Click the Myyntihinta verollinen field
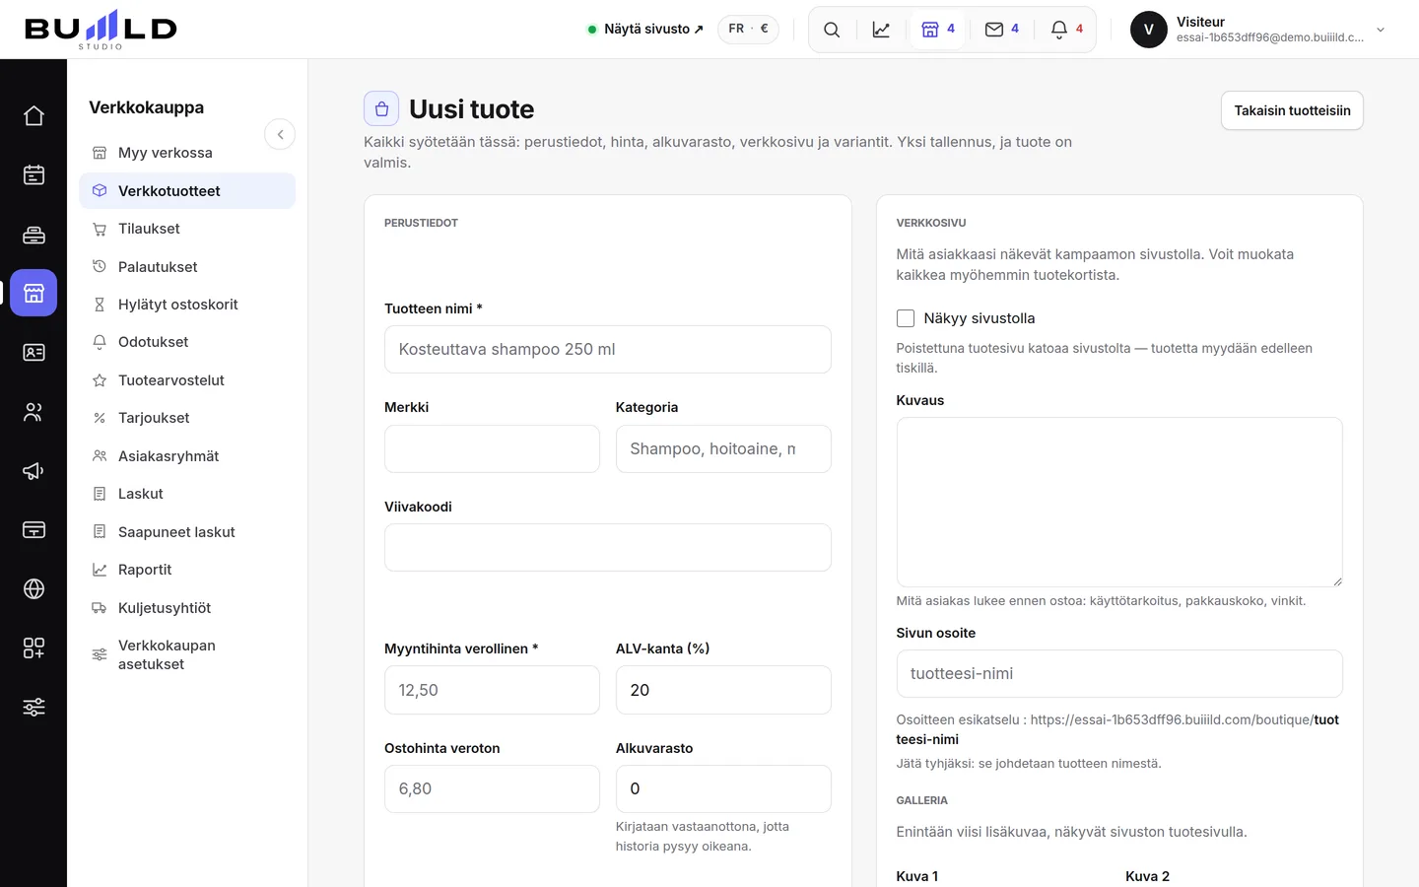Screen dimensions: 1419x887 coord(492,690)
